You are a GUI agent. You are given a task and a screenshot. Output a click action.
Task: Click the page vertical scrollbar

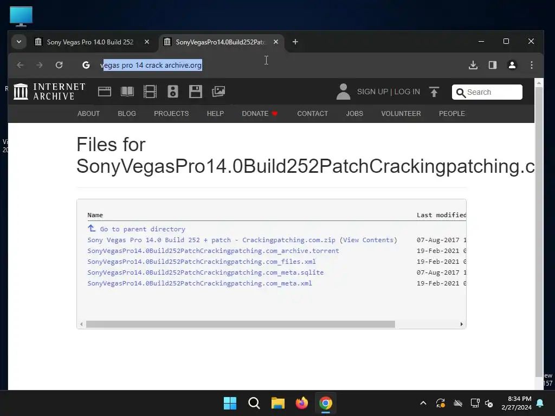539,232
